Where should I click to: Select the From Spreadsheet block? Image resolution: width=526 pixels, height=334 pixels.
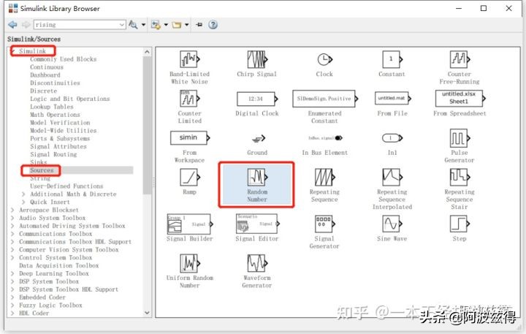point(460,99)
